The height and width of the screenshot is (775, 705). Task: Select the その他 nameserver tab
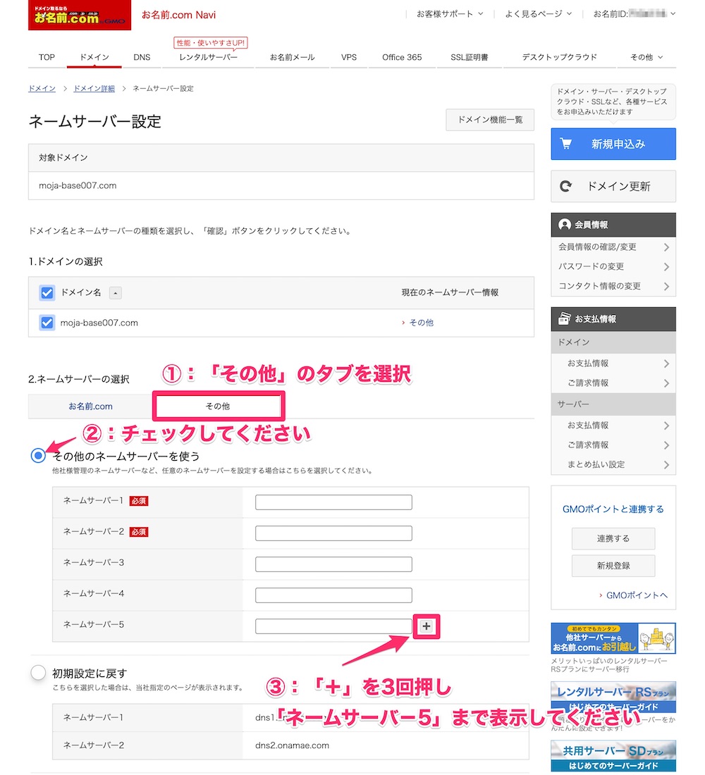218,407
